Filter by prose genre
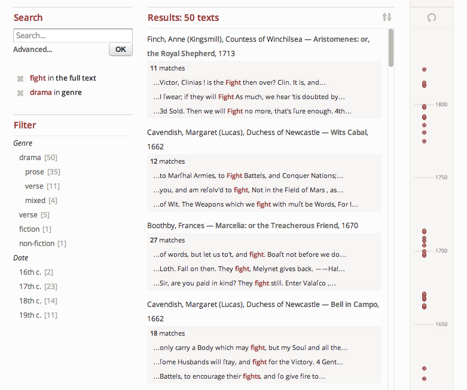 (x=34, y=172)
